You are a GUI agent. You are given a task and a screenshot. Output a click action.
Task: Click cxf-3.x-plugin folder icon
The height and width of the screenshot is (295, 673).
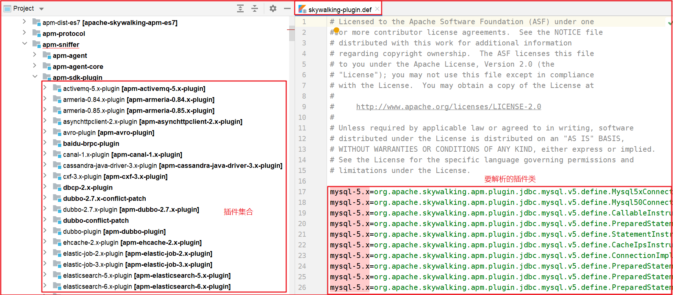(x=57, y=176)
